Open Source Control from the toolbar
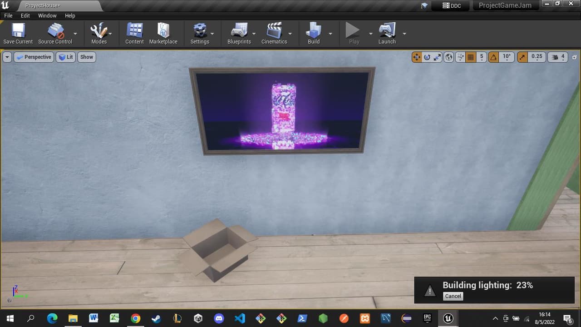This screenshot has width=581, height=327. [x=55, y=34]
